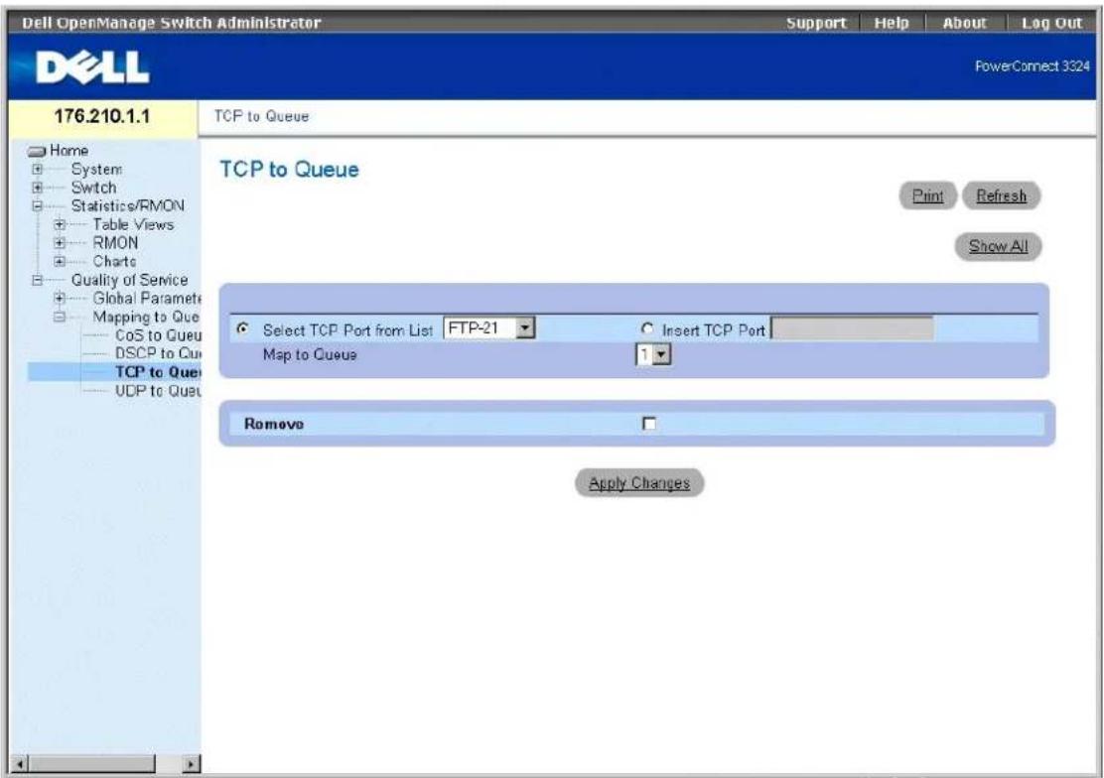
Task: Expand the Table Views node
Action: (60, 224)
